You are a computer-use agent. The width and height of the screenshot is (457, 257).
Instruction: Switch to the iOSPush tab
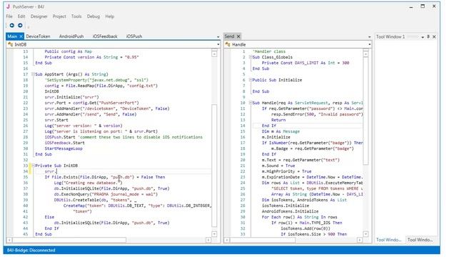134,36
